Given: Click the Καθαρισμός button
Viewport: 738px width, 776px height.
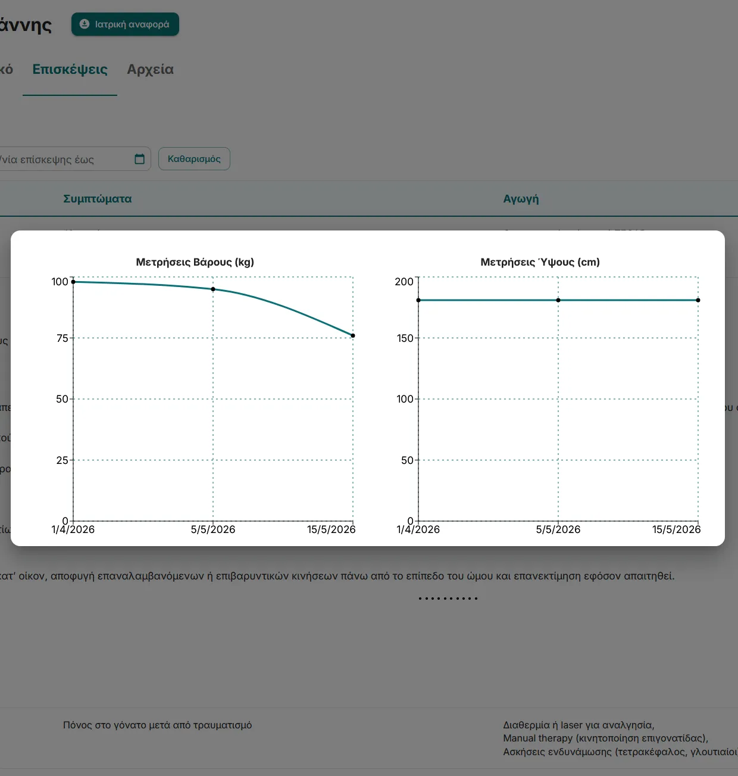Looking at the screenshot, I should pyautogui.click(x=194, y=159).
